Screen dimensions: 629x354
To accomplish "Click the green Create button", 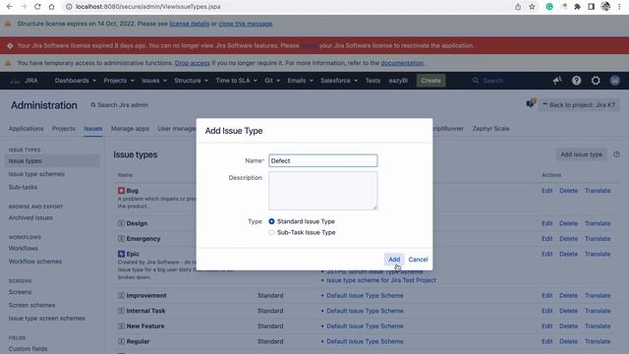I will [x=430, y=81].
